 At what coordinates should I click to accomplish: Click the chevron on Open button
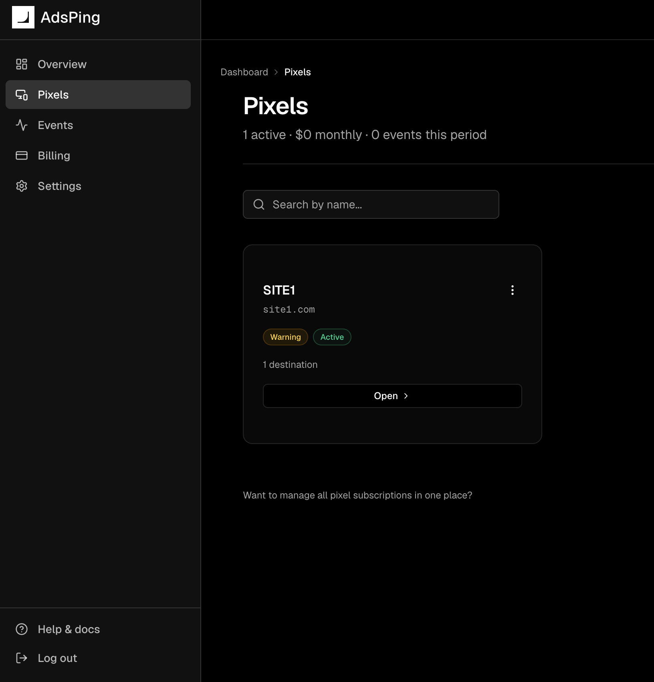click(x=406, y=396)
